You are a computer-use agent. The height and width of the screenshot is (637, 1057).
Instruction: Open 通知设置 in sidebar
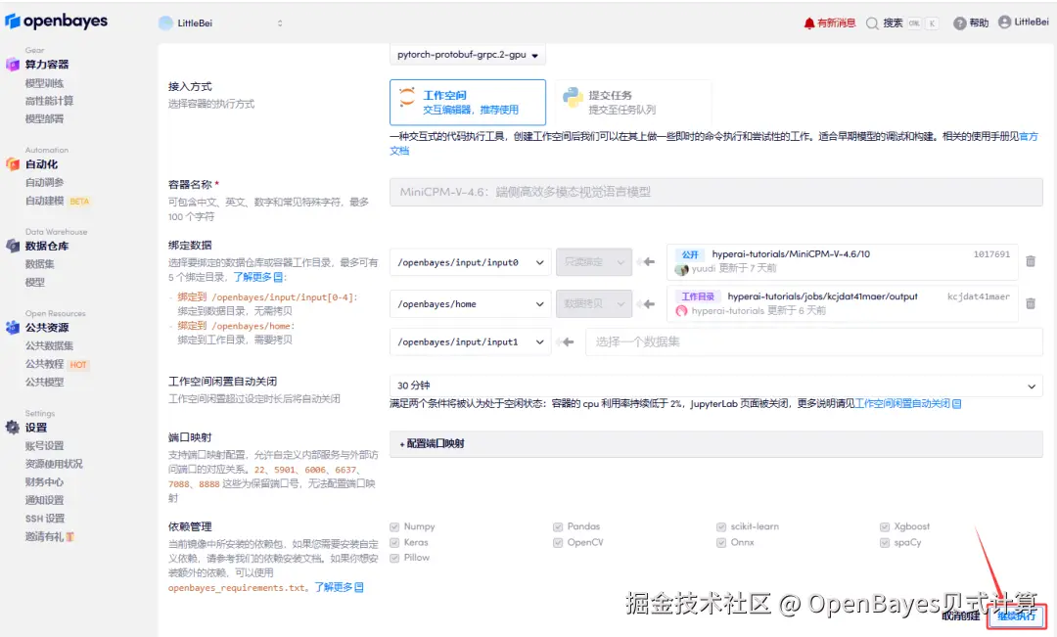pos(44,500)
